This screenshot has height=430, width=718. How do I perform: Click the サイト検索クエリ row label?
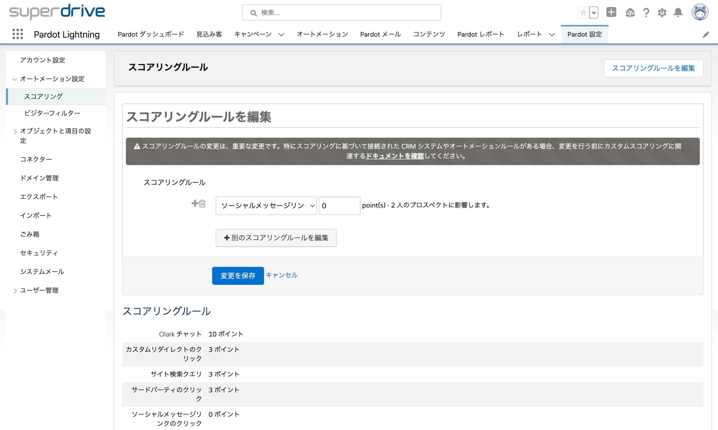[176, 374]
